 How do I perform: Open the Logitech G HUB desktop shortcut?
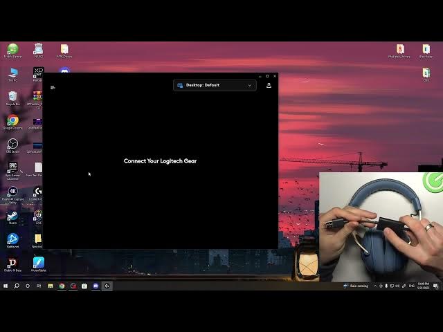tap(36, 194)
